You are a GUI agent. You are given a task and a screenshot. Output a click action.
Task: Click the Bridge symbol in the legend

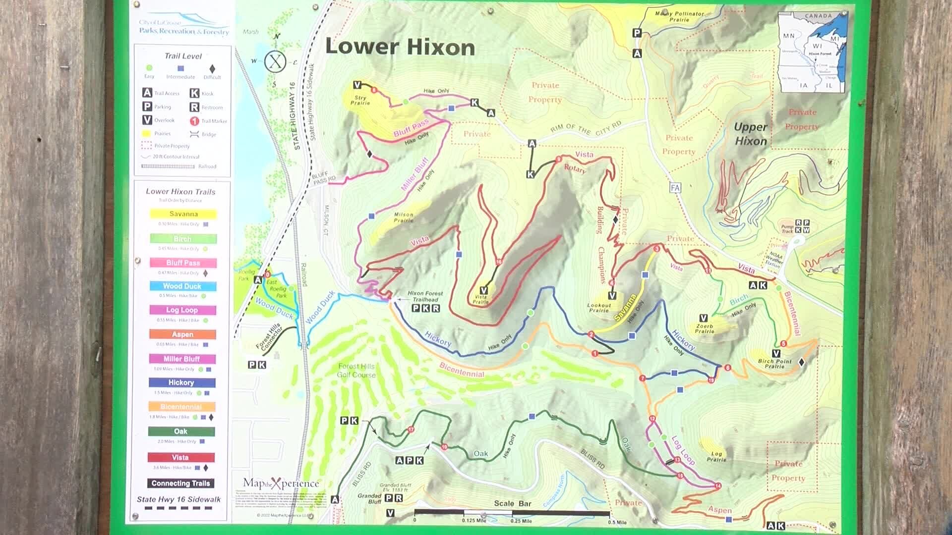[x=194, y=134]
